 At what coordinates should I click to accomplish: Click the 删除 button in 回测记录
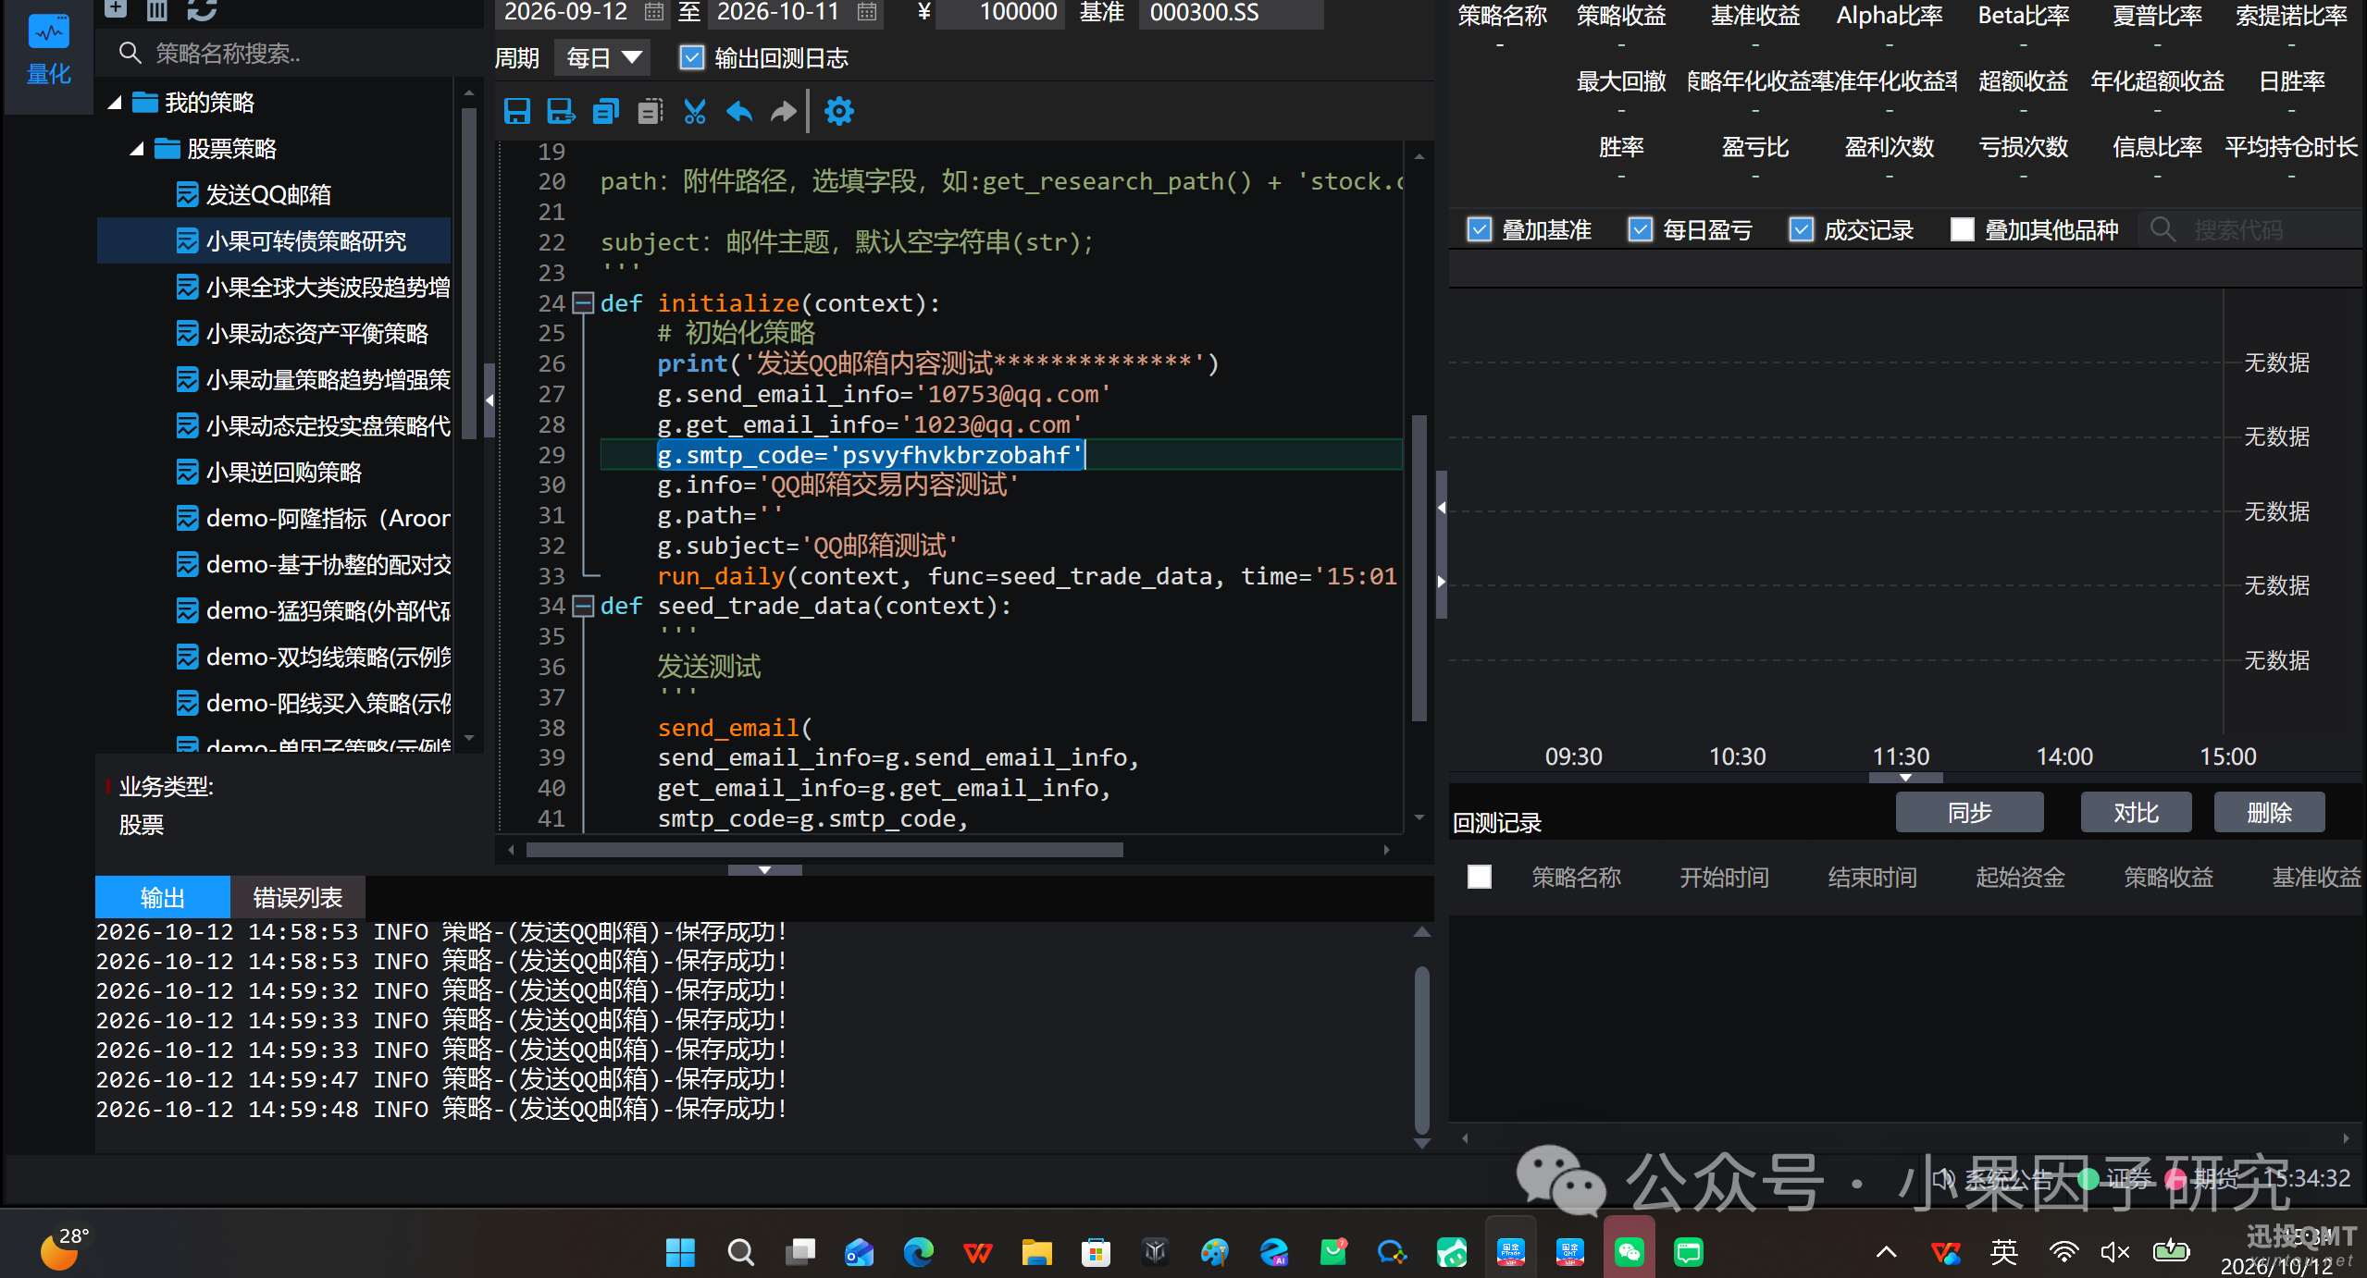point(2269,812)
